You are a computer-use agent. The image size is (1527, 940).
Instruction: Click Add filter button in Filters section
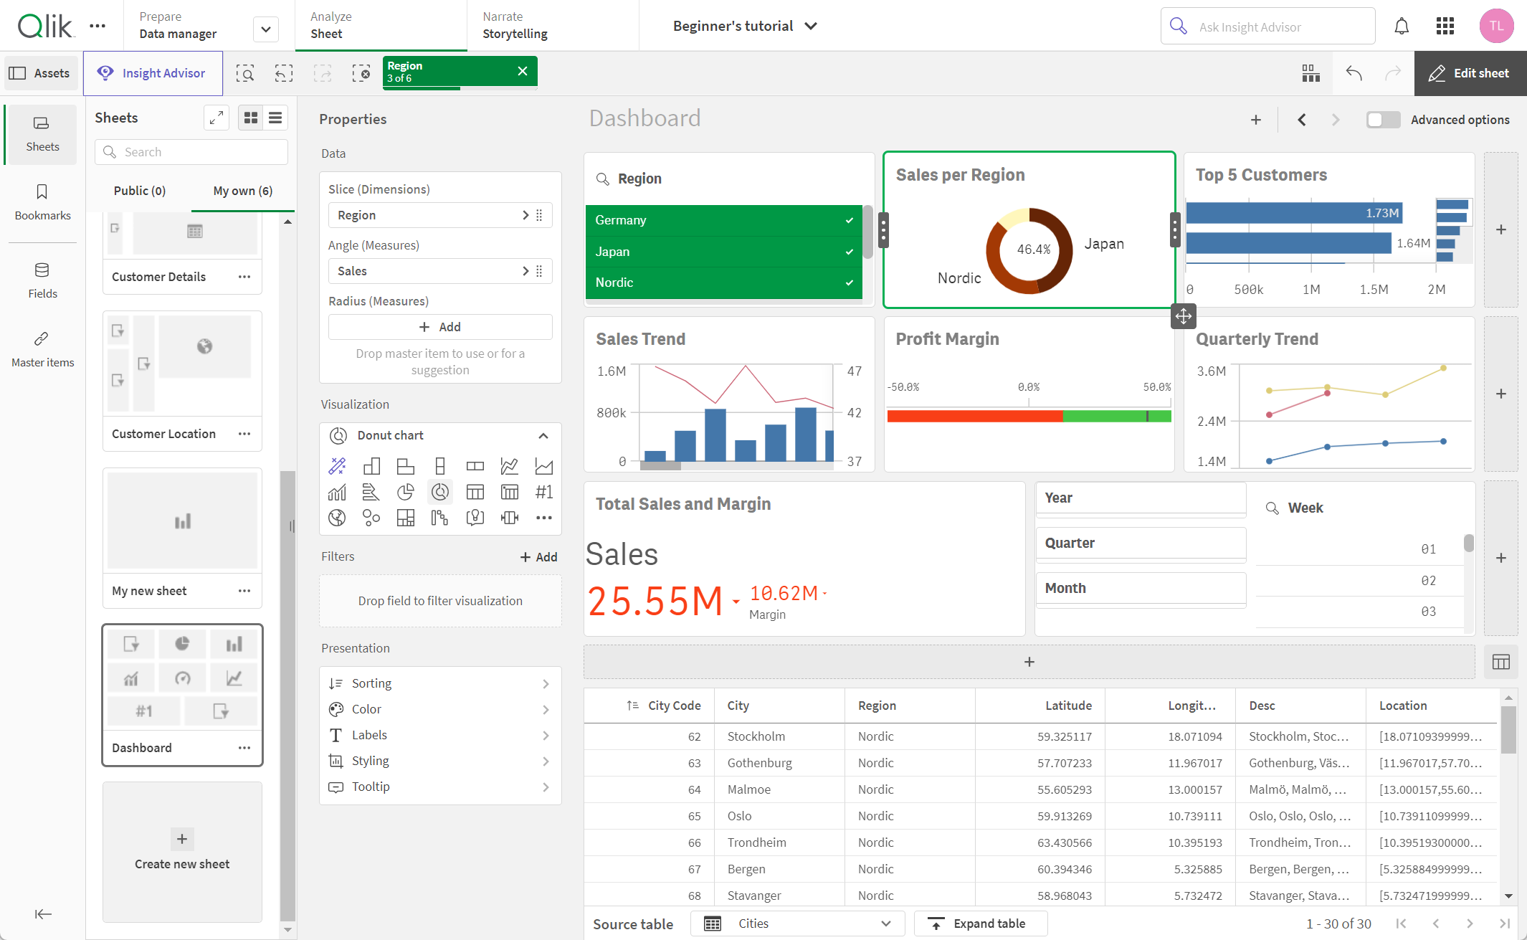[539, 556]
